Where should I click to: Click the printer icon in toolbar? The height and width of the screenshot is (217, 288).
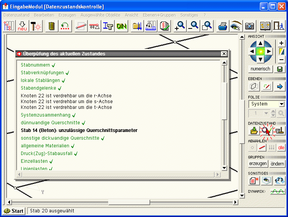click(x=223, y=26)
